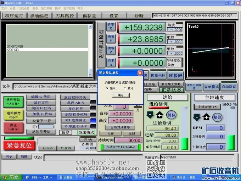The width and height of the screenshot is (241, 181).
Task: Open the 功能设置 menu in menu bar
Action: tap(24, 8)
